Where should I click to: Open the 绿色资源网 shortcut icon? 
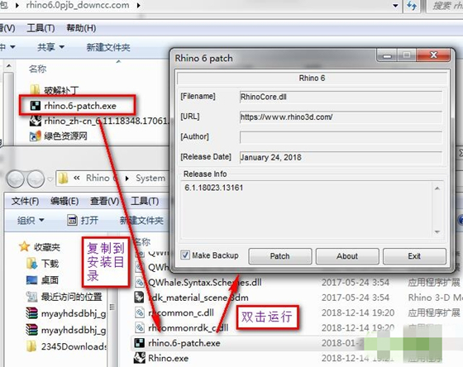(35, 136)
